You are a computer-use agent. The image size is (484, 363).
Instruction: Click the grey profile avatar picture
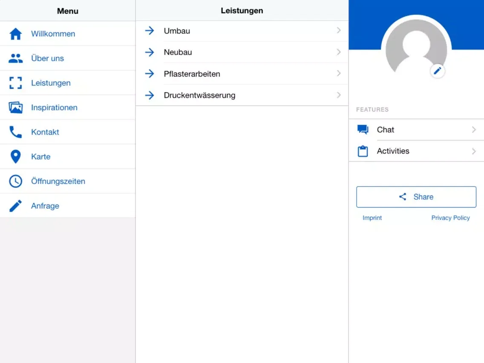point(415,47)
